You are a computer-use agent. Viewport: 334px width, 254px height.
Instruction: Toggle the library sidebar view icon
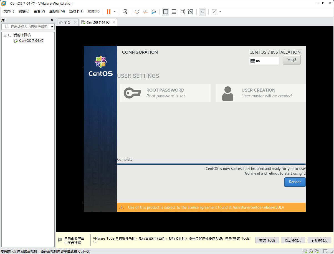click(166, 12)
